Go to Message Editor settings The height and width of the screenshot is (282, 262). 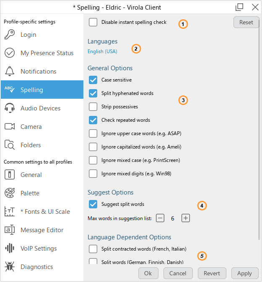click(42, 230)
